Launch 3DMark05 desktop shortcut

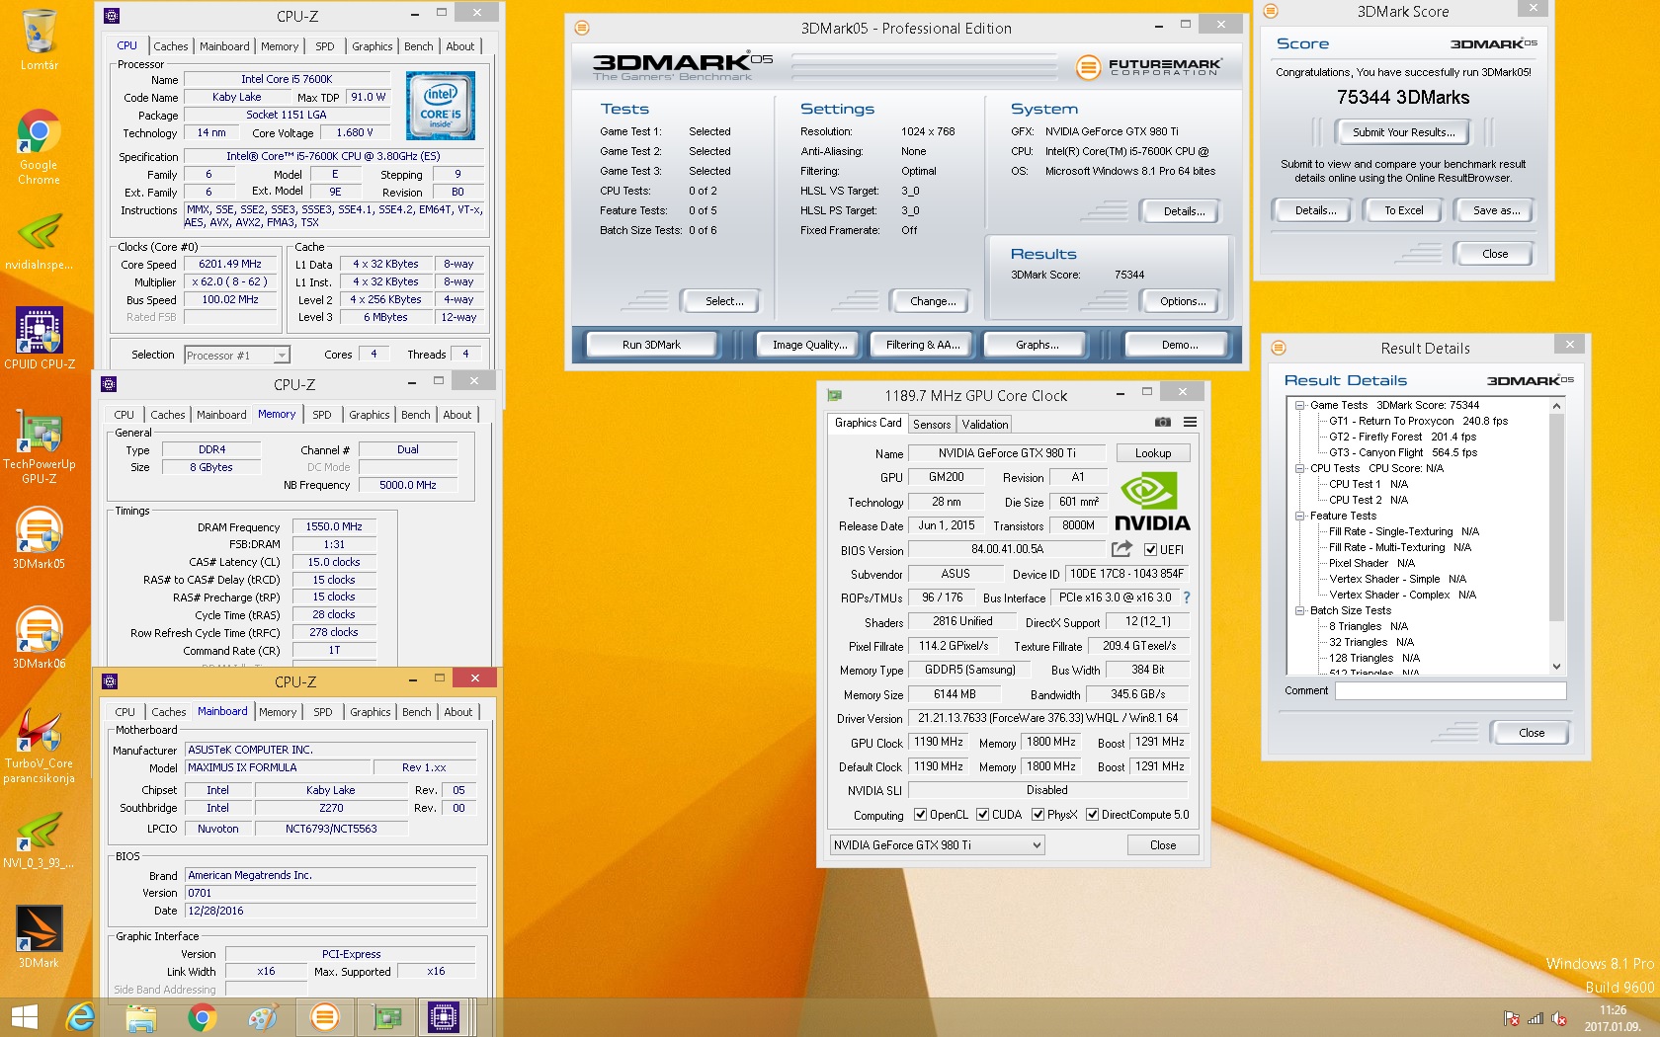pos(40,538)
